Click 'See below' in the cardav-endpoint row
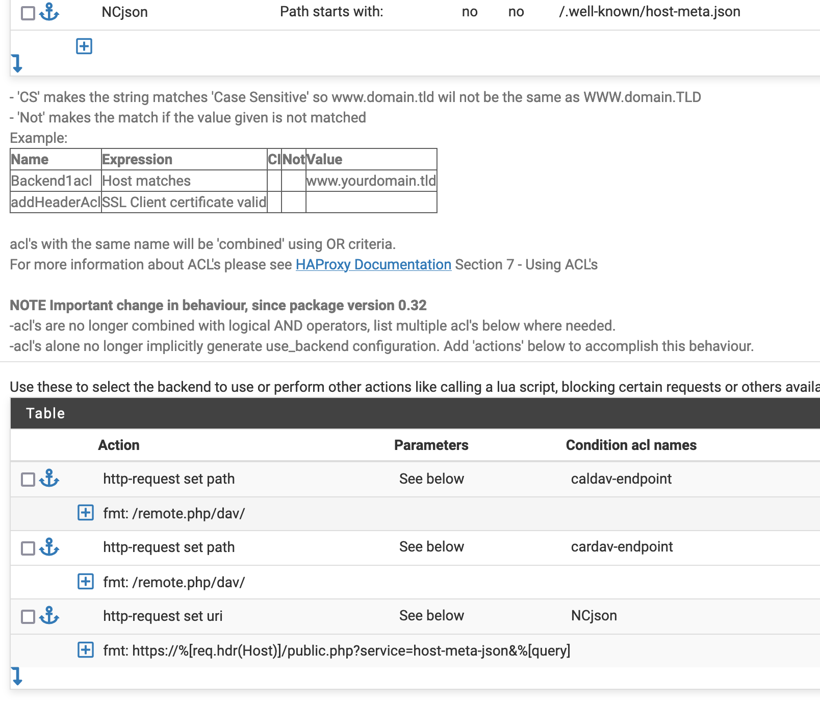This screenshot has height=702, width=820. pos(431,547)
